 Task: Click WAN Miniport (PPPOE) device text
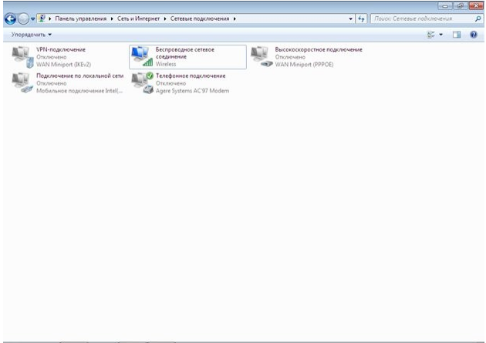point(304,65)
